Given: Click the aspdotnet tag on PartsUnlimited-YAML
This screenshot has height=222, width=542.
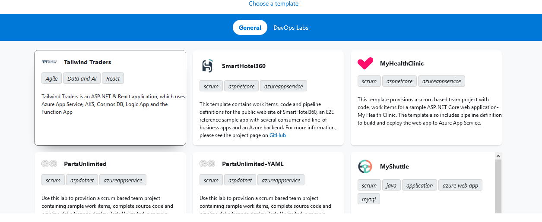Looking at the screenshot, I should click(x=240, y=180).
